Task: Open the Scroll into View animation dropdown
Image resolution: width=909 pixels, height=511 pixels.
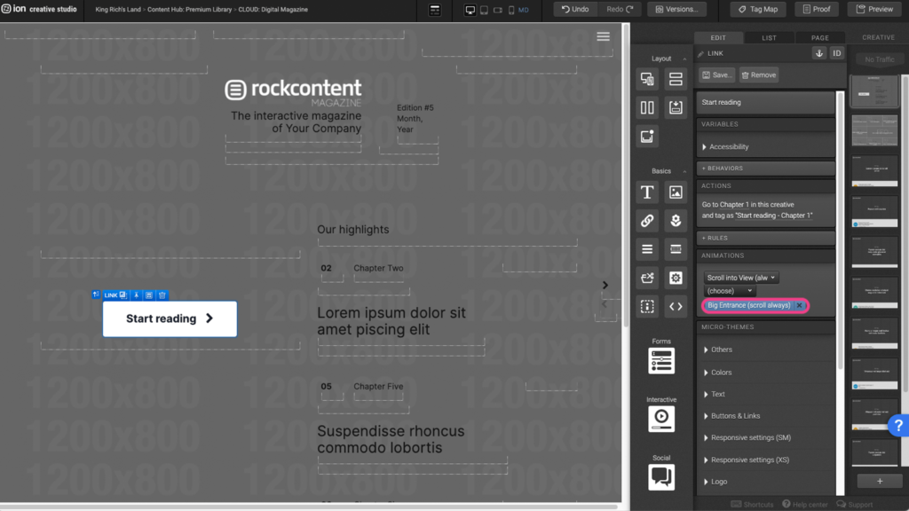Action: (x=741, y=278)
